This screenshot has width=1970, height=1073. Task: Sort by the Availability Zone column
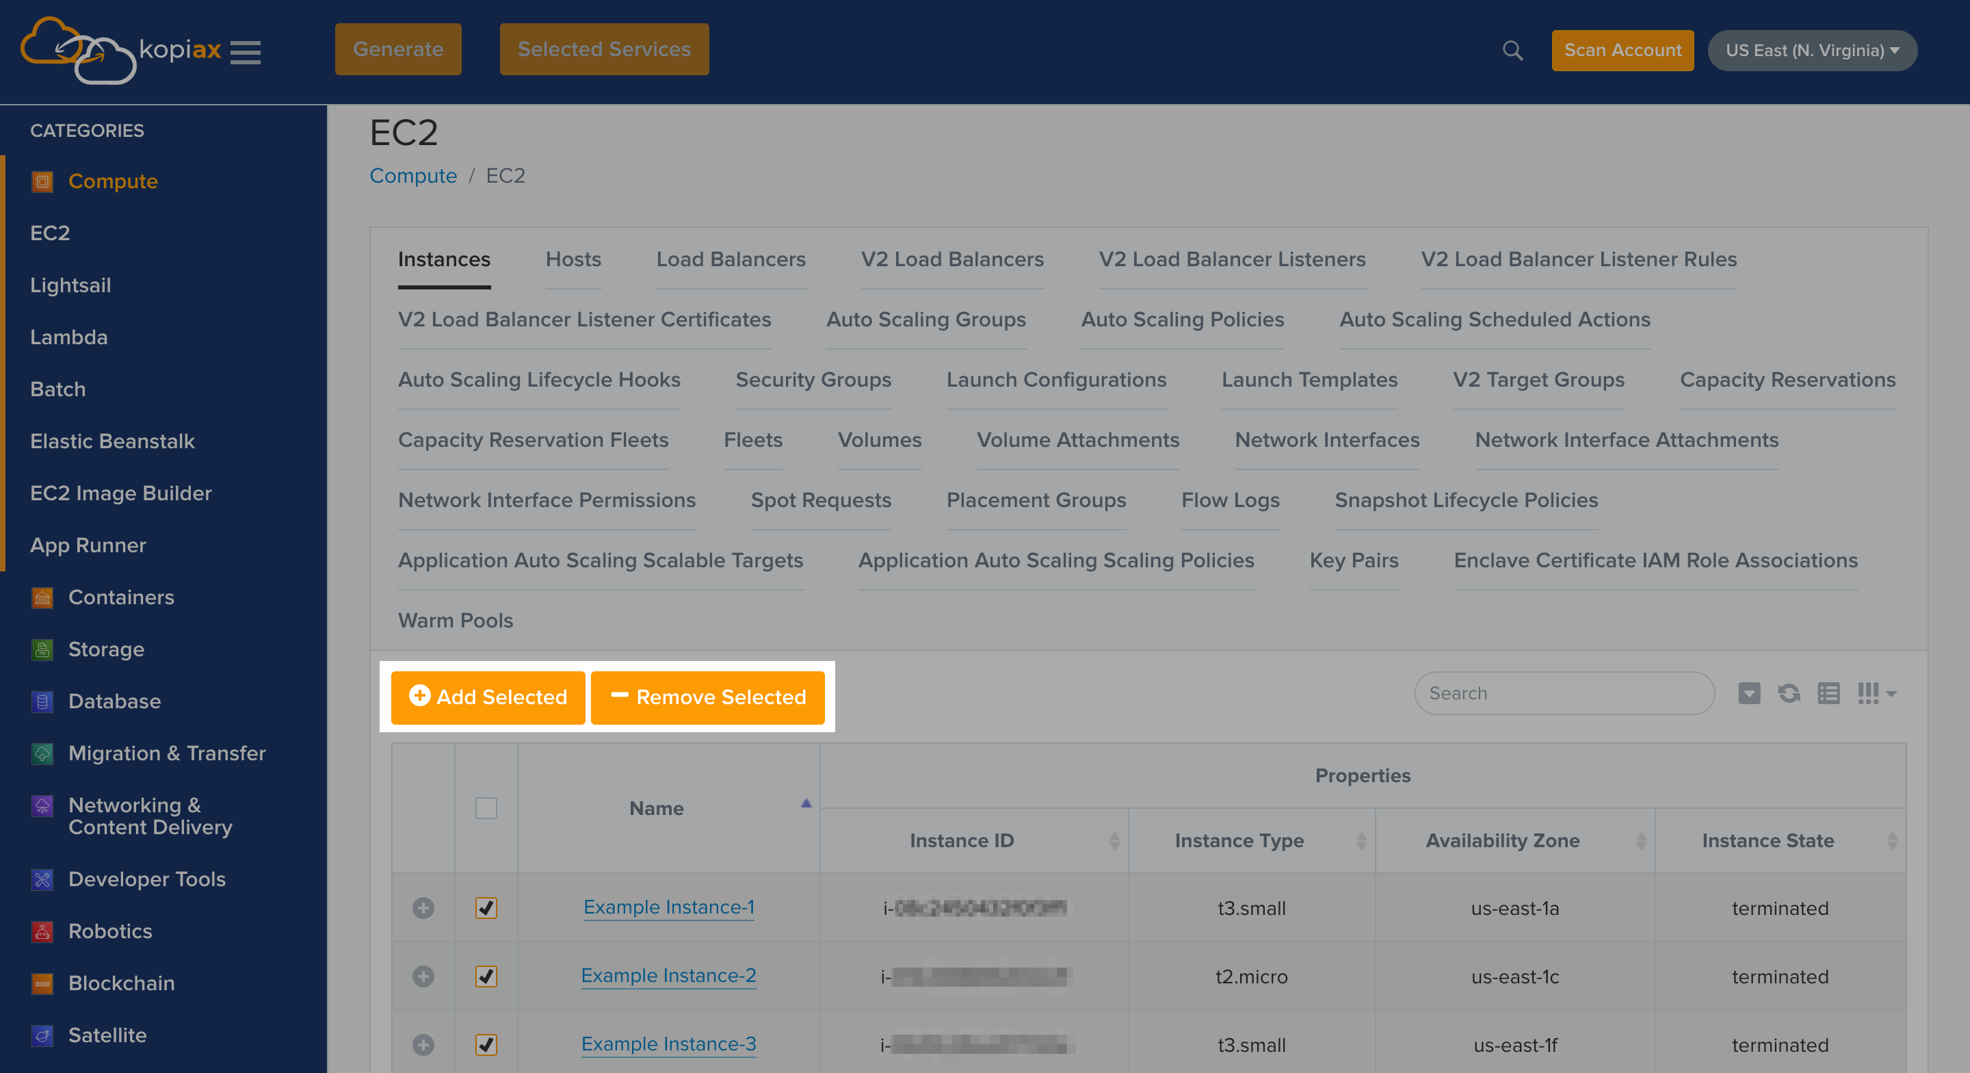point(1514,840)
